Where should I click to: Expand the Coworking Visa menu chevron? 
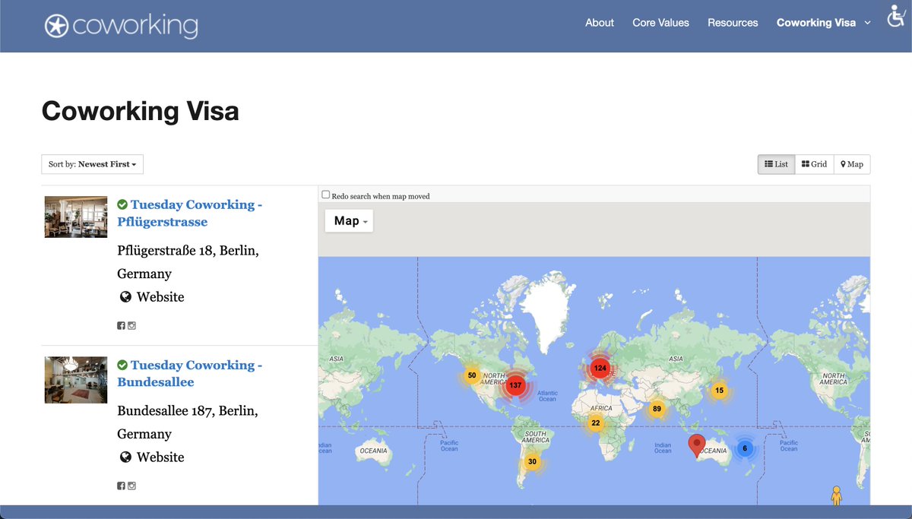click(x=867, y=23)
